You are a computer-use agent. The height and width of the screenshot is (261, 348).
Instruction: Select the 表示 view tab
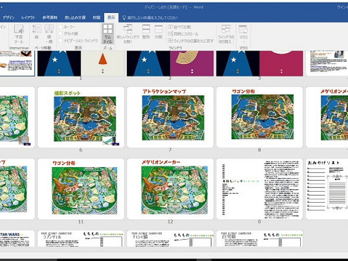coord(111,18)
